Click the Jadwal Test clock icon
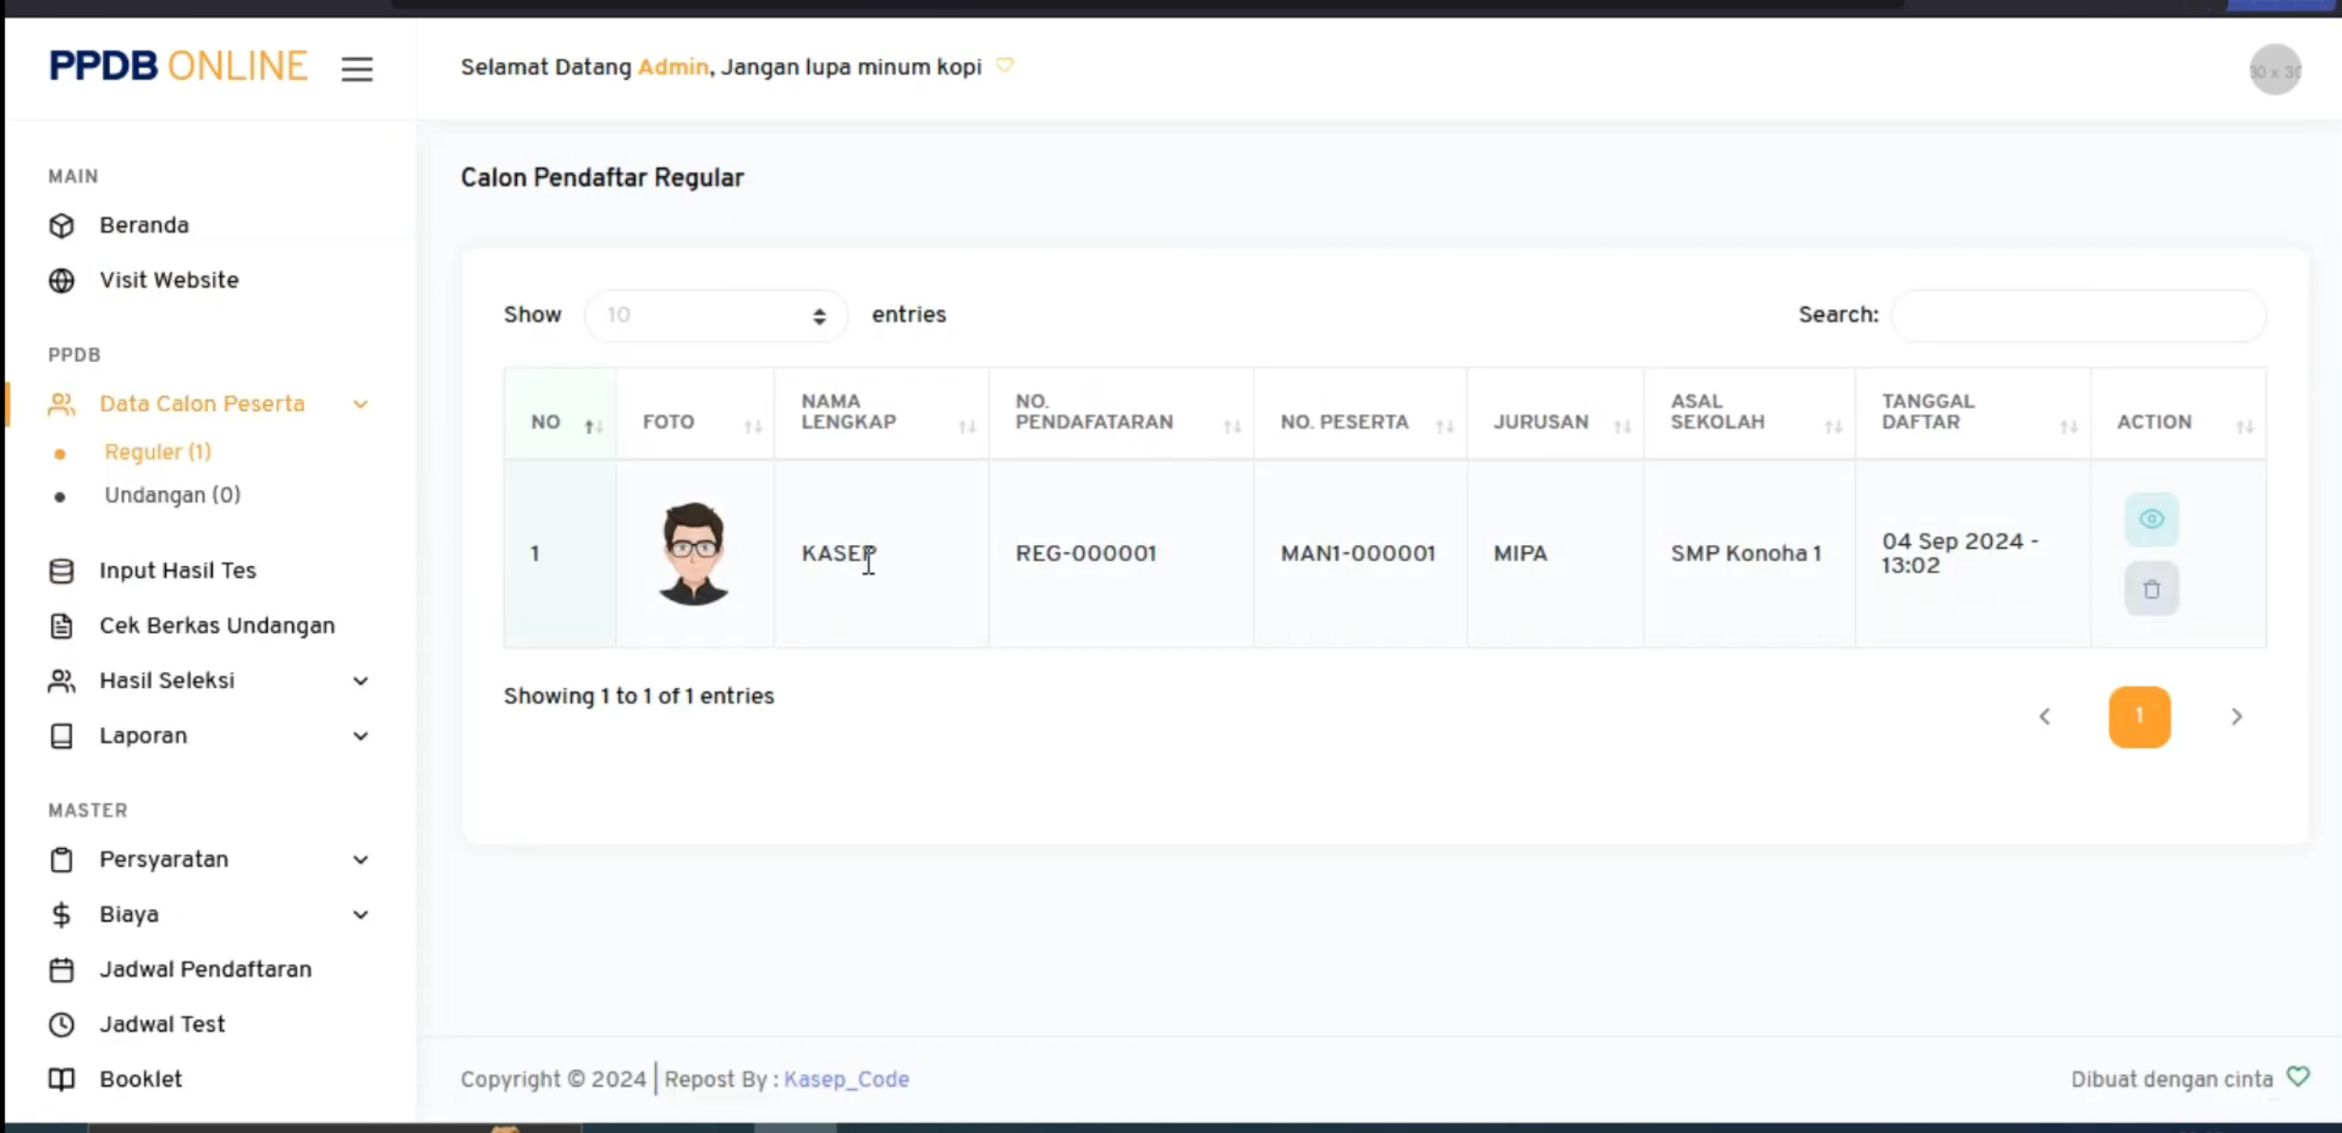The image size is (2342, 1133). pyautogui.click(x=61, y=1024)
